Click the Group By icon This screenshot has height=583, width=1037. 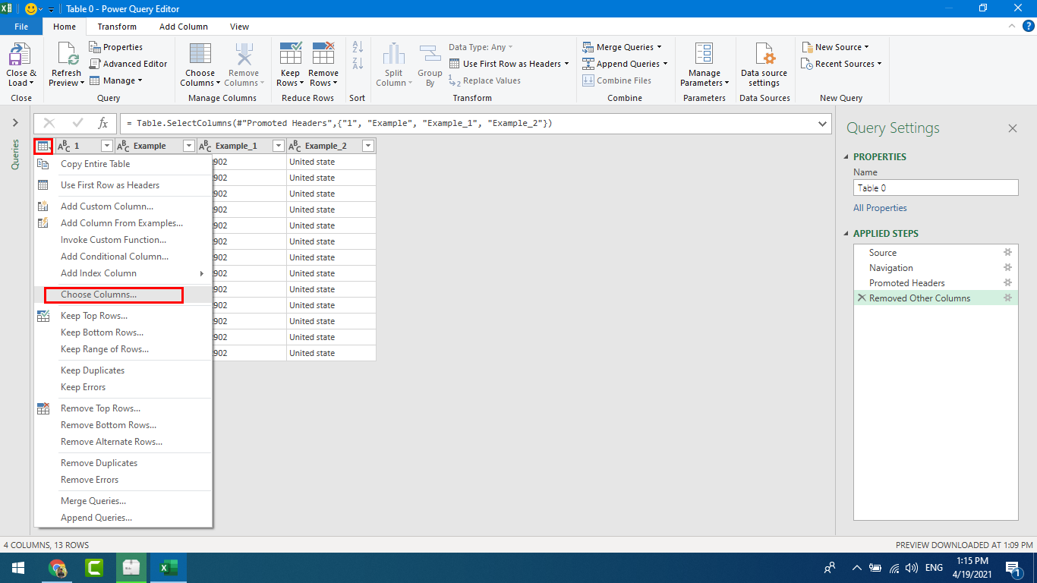pyautogui.click(x=430, y=56)
